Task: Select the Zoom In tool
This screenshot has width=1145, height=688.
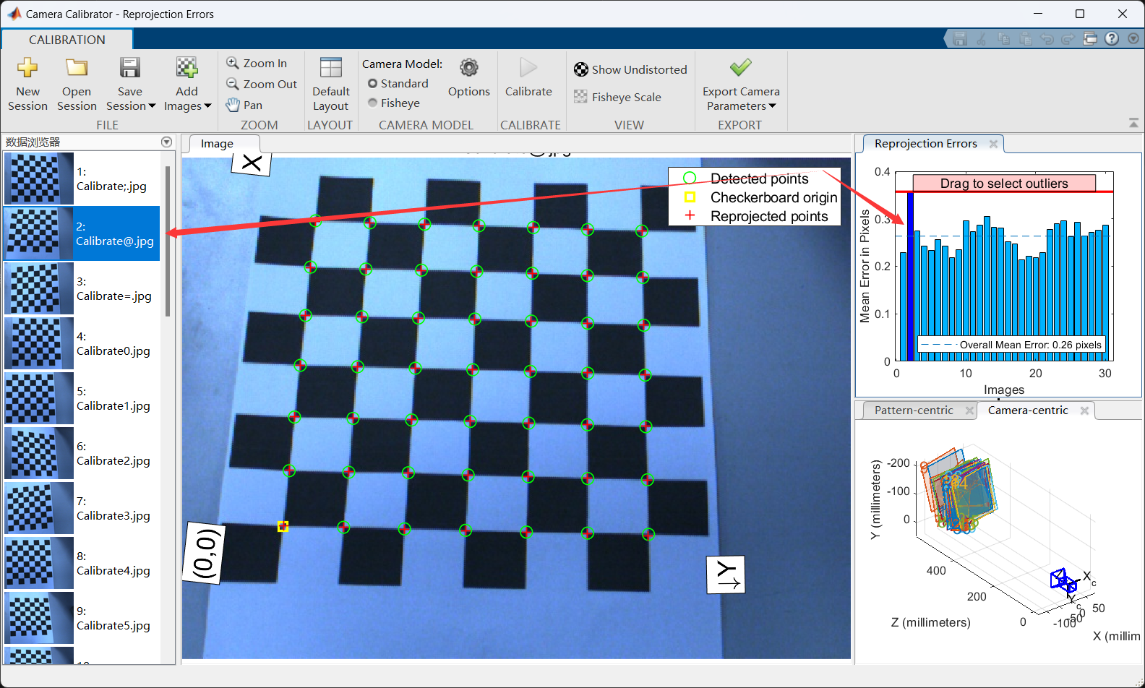Action: click(x=257, y=63)
